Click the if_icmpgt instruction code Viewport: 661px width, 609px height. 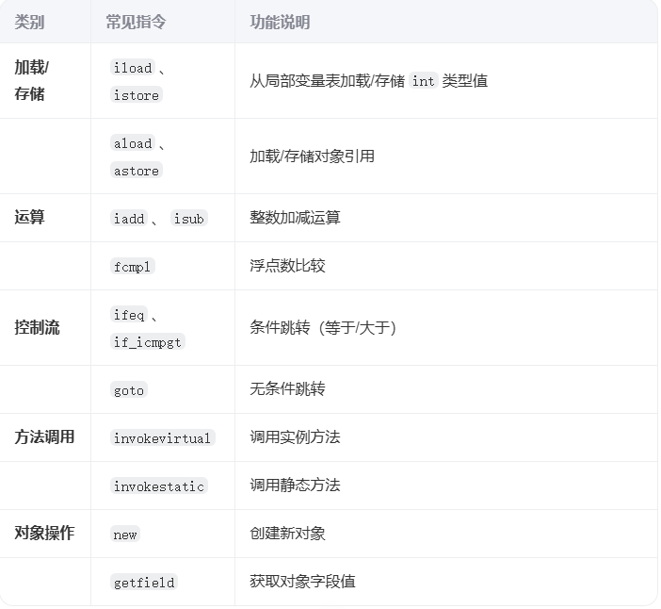tap(148, 341)
